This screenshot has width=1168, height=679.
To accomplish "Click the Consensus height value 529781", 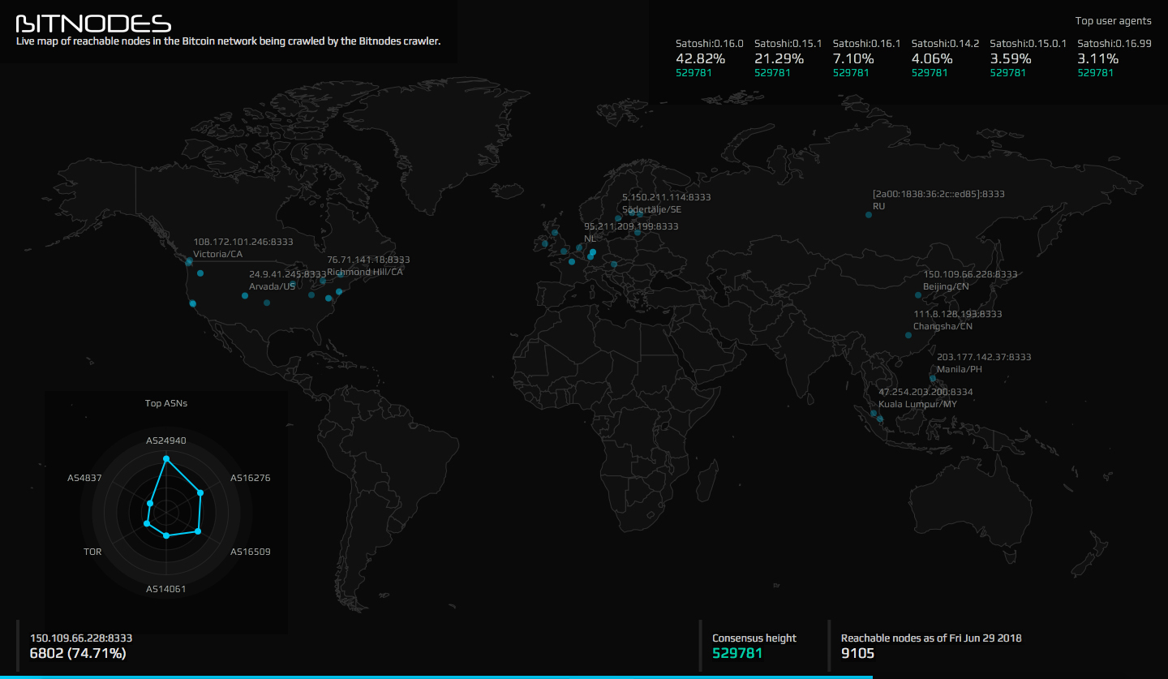I will click(736, 651).
